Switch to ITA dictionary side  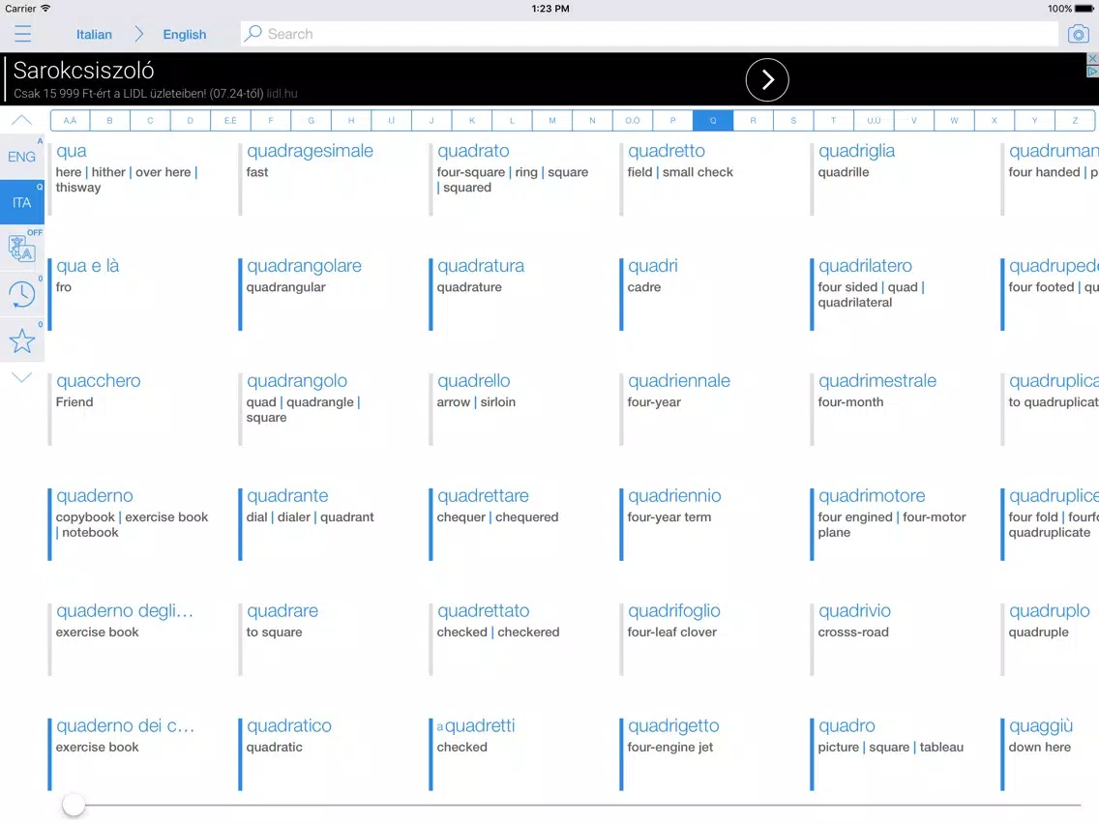(21, 202)
